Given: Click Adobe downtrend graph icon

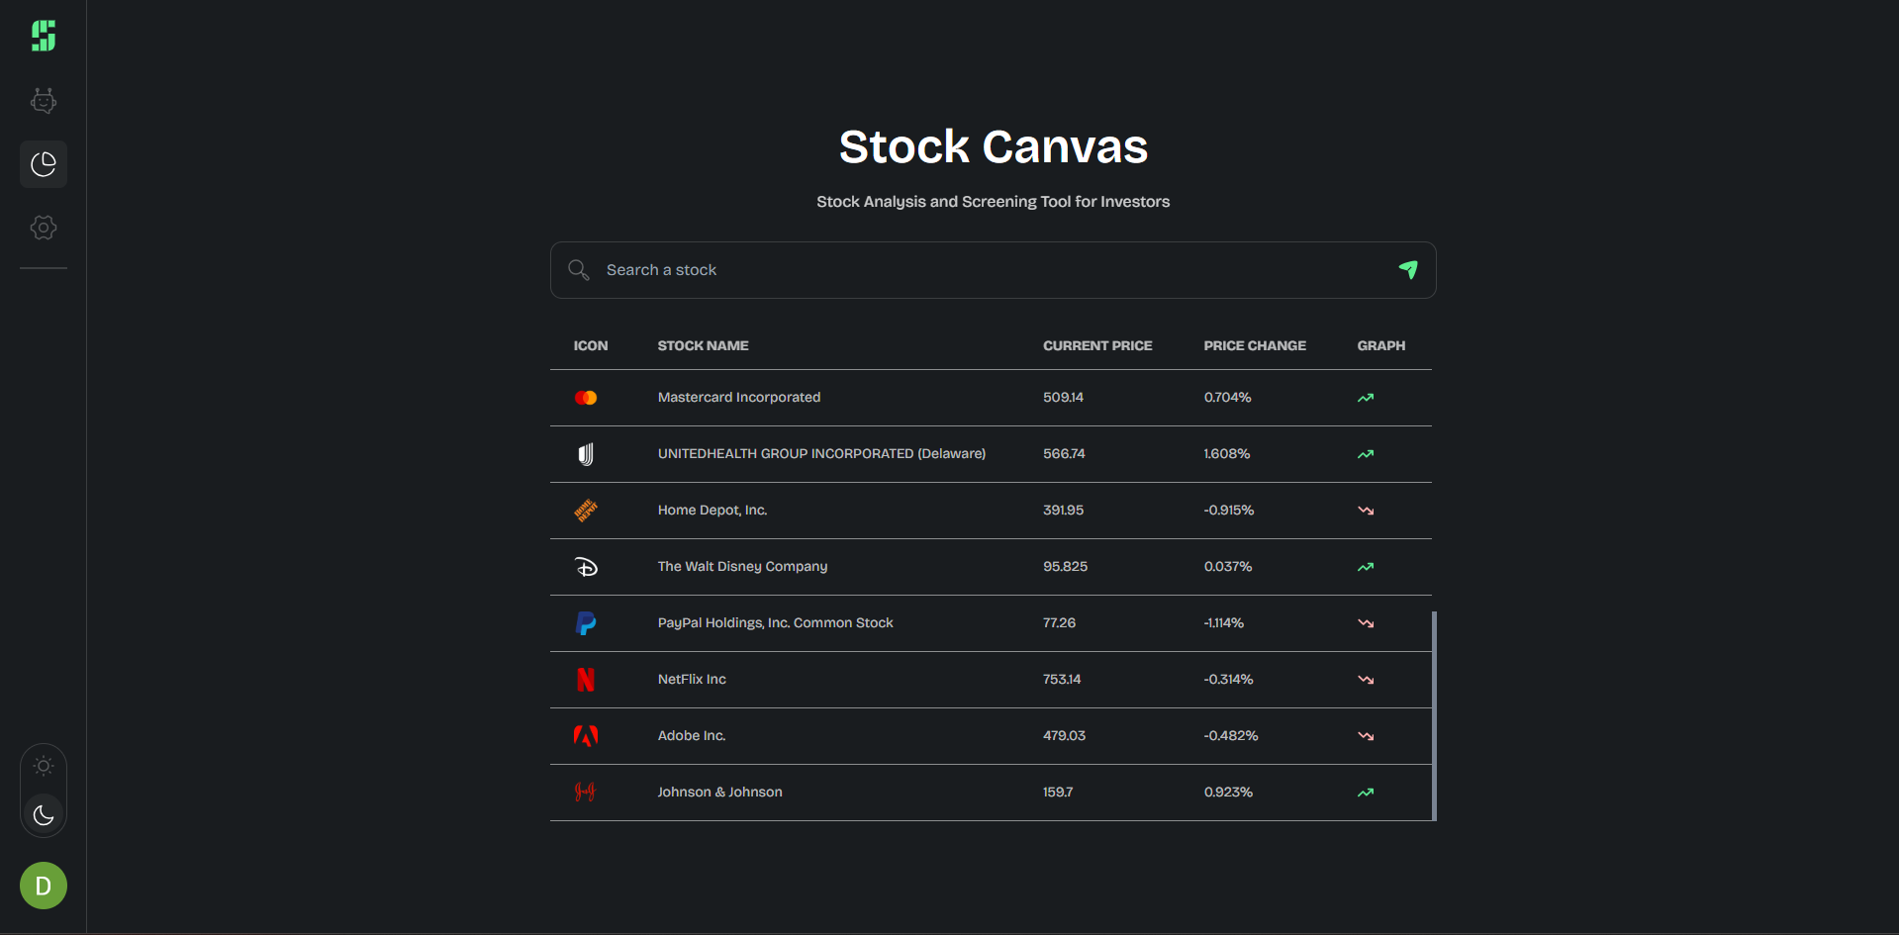Looking at the screenshot, I should (x=1366, y=736).
